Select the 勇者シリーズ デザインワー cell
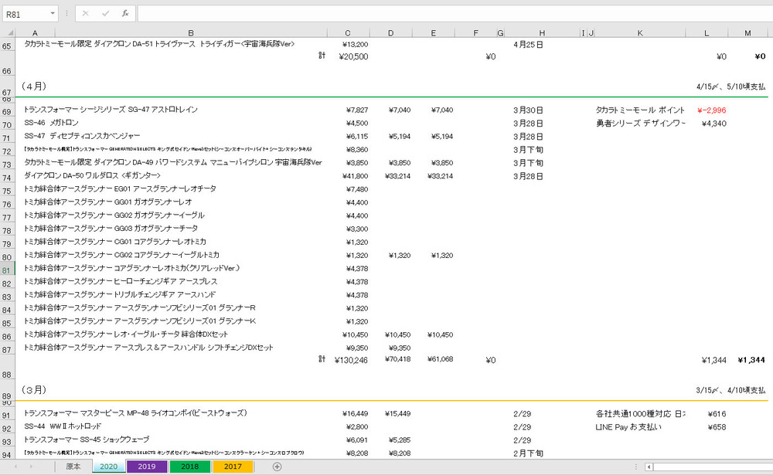The height and width of the screenshot is (475, 773). 640,123
